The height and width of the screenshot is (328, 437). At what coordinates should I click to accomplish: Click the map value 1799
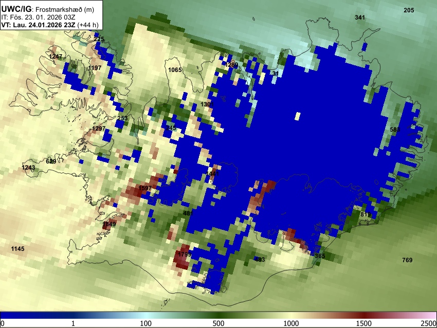(185, 254)
